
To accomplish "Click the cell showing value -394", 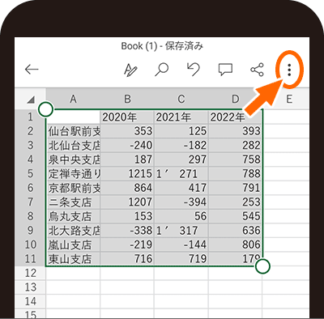I will click(181, 202).
